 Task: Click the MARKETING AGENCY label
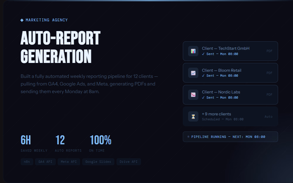pyautogui.click(x=47, y=20)
